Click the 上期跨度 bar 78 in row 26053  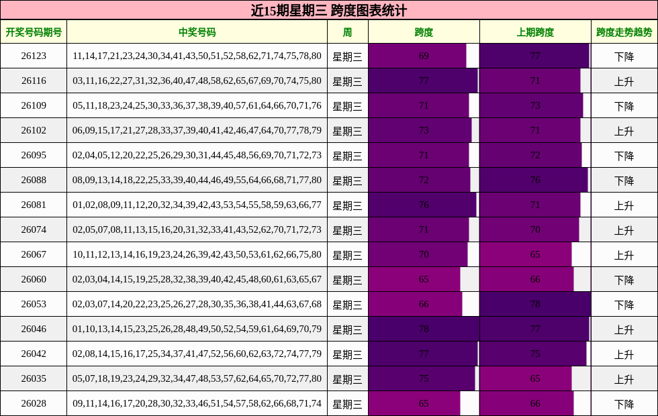536,304
